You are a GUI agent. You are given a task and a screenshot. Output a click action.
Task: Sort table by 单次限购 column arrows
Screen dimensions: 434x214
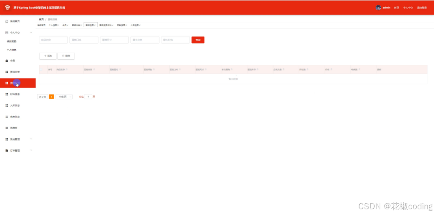(232, 70)
